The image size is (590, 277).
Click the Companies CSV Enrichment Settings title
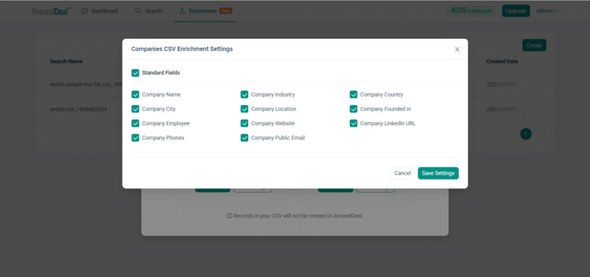tap(182, 49)
